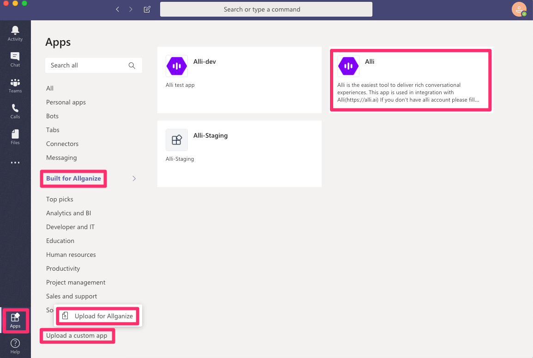Select the Top picks category
The width and height of the screenshot is (533, 358).
(60, 199)
